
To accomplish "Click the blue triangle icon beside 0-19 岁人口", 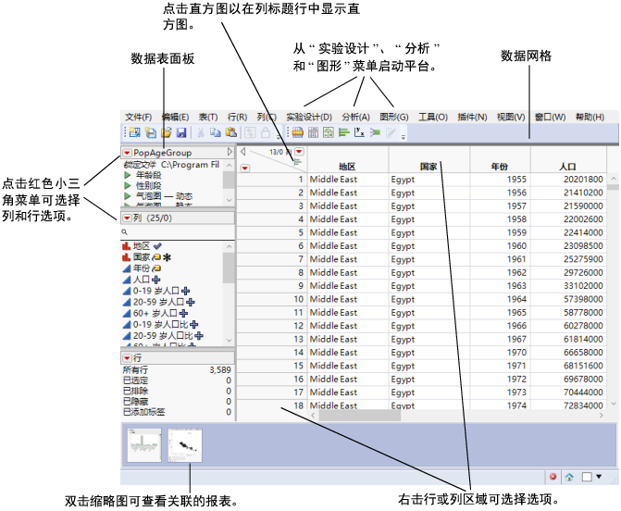I will click(127, 292).
